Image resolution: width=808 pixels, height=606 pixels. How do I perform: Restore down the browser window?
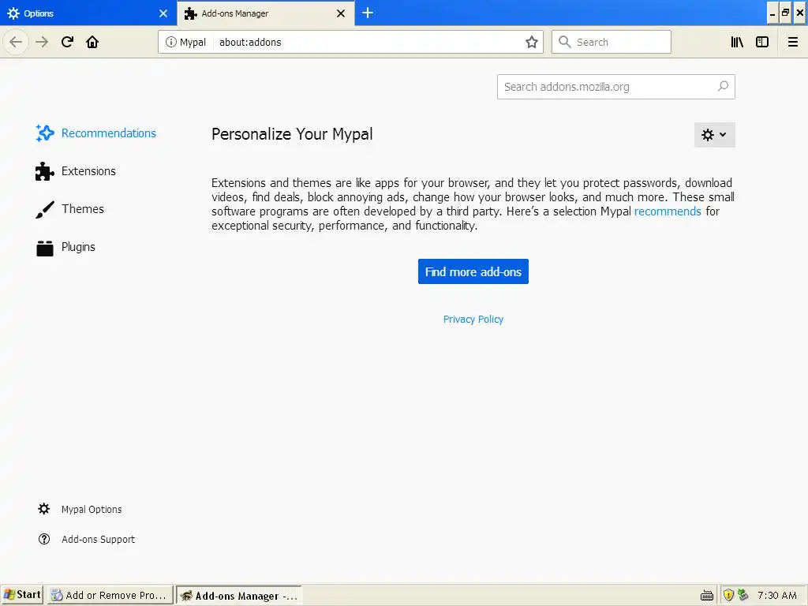point(785,13)
